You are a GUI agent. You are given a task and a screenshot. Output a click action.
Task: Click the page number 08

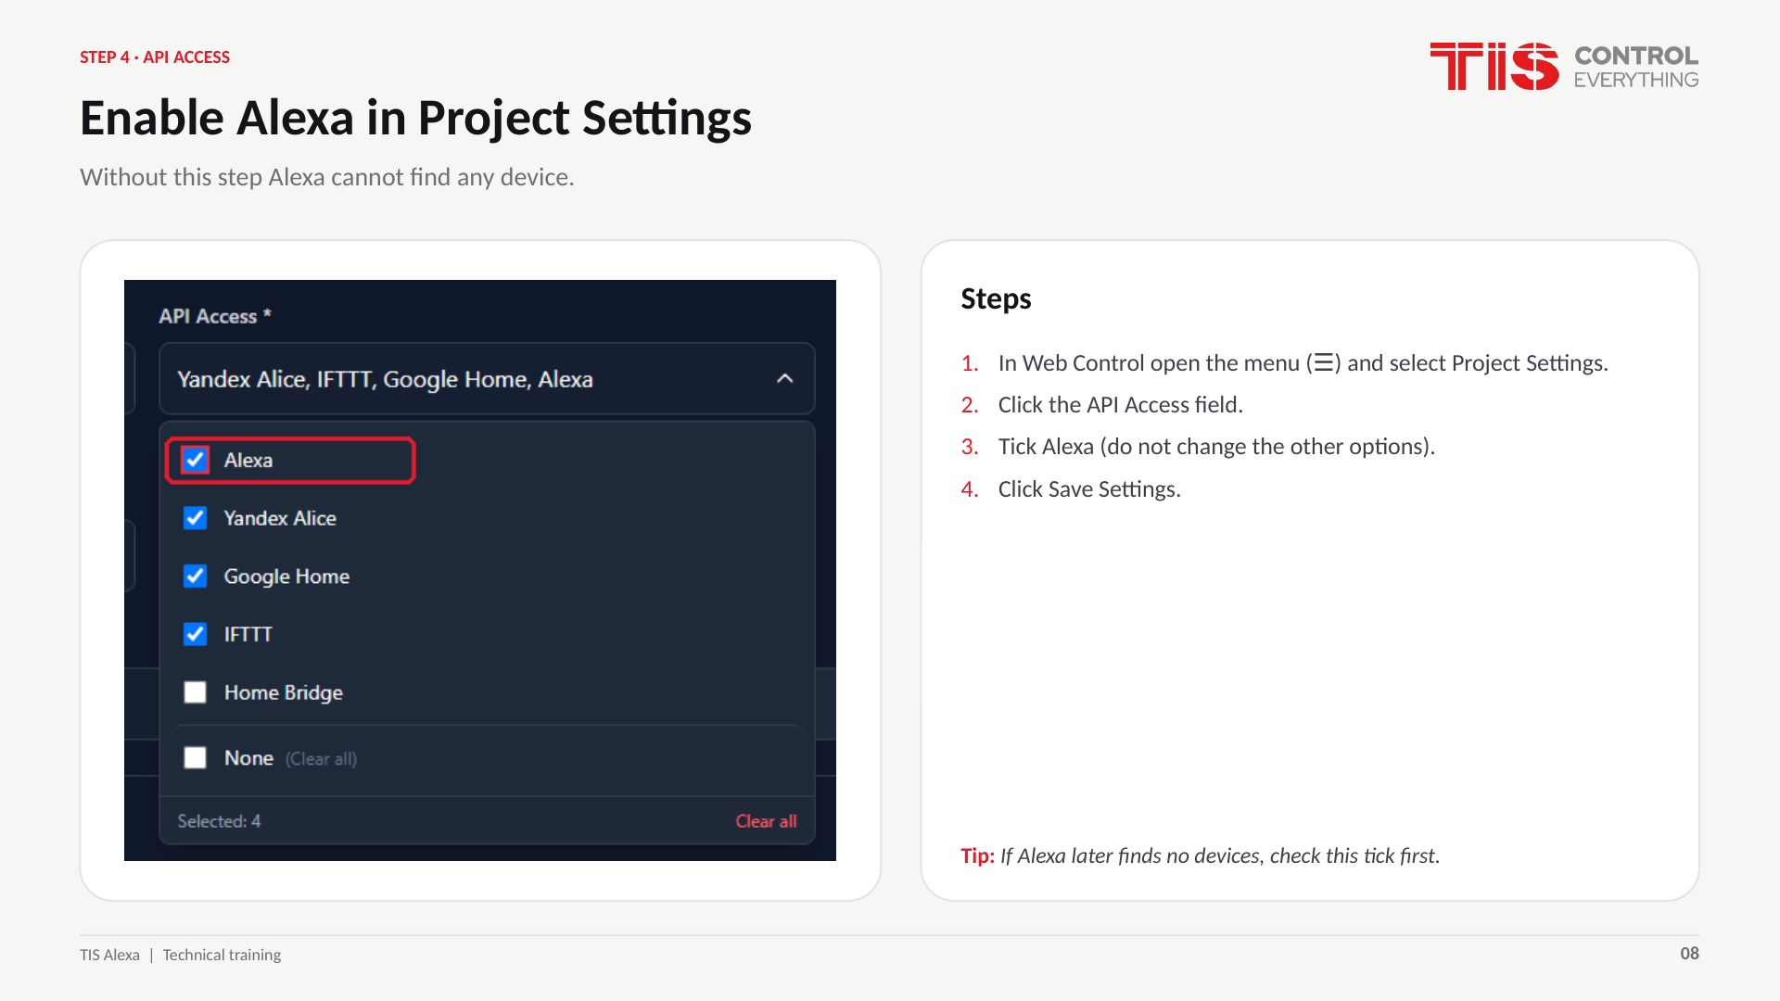click(x=1689, y=953)
